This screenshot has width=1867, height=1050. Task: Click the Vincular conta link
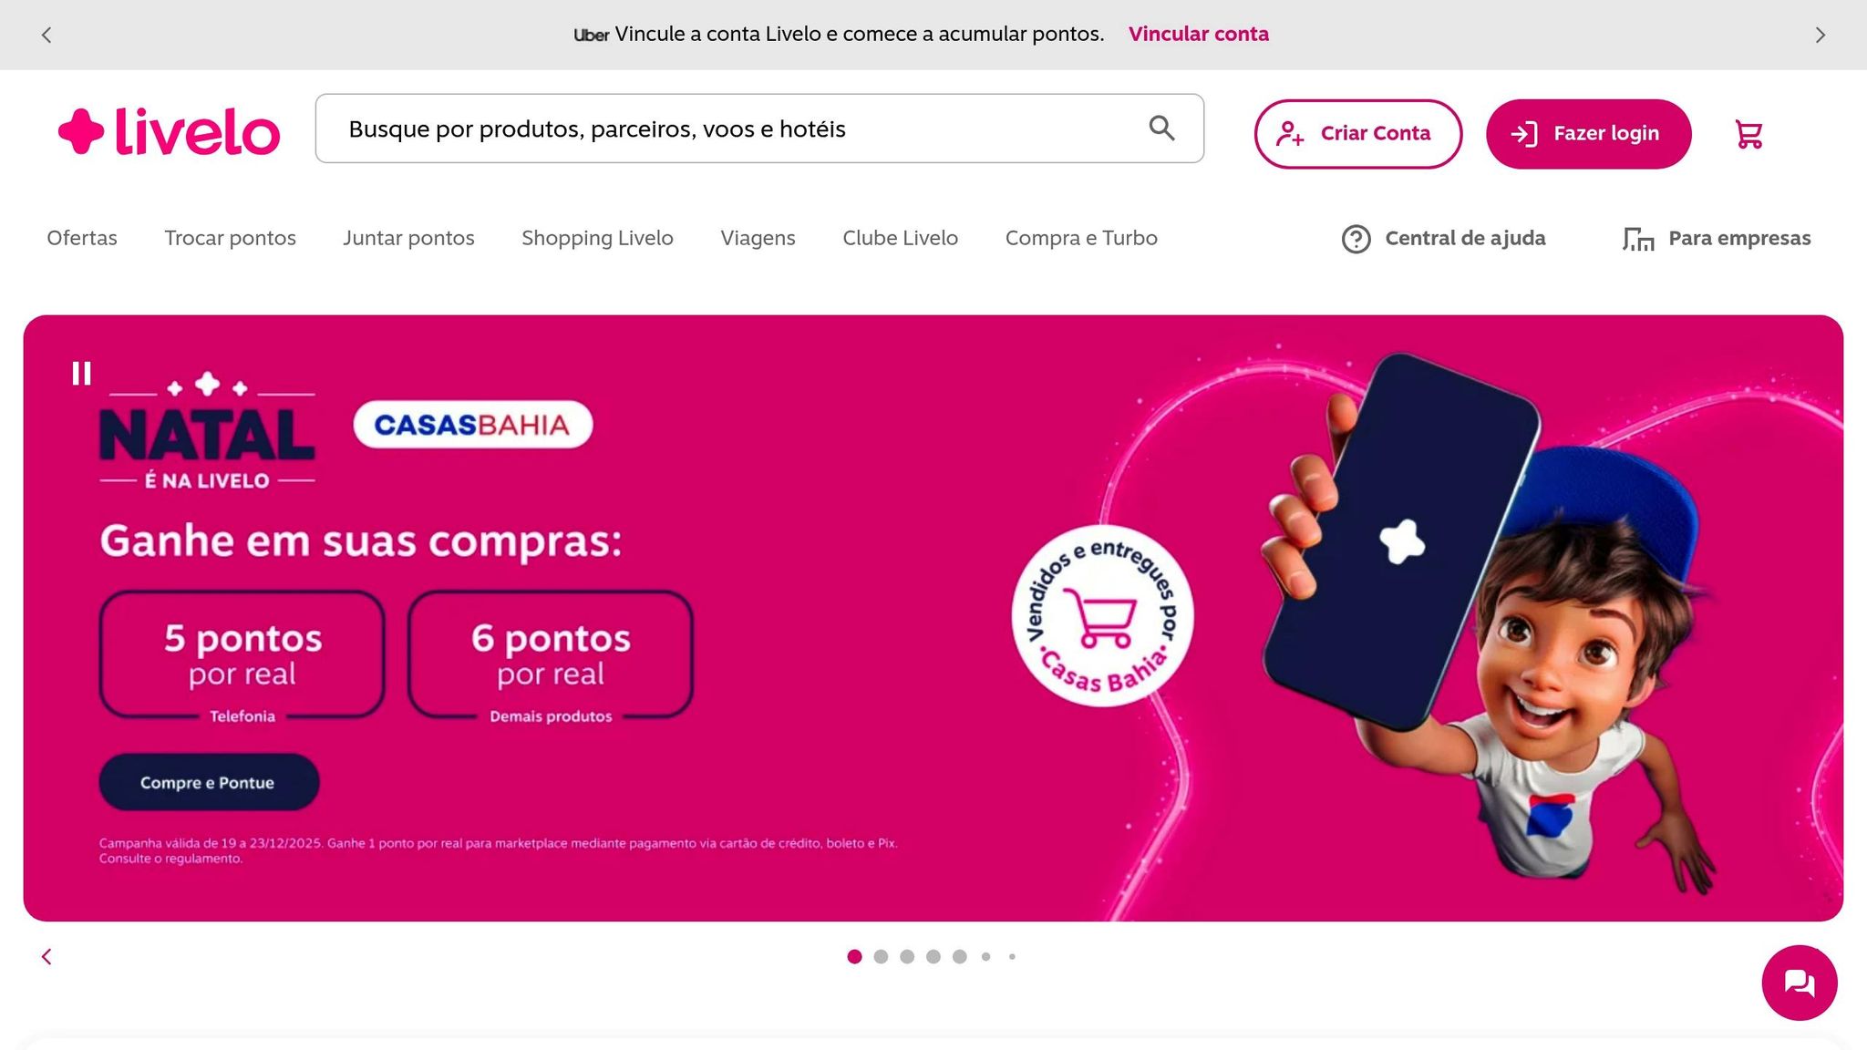pyautogui.click(x=1198, y=34)
